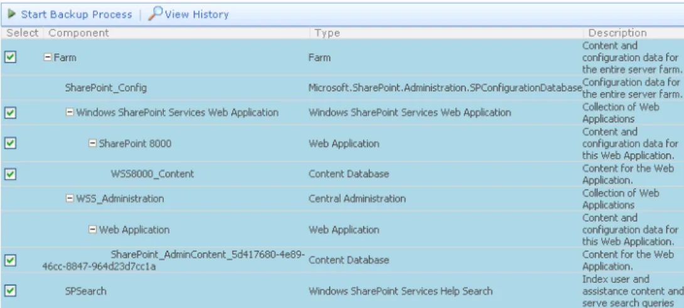Collapse the SharePoint 8000 node
684x308 pixels.
[x=92, y=142]
